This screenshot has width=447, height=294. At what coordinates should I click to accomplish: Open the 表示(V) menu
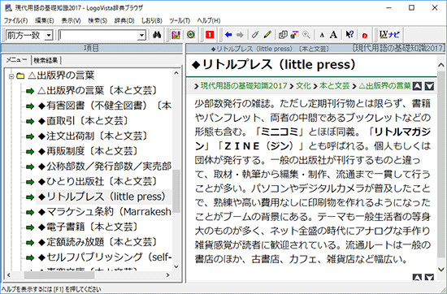tap(71, 20)
